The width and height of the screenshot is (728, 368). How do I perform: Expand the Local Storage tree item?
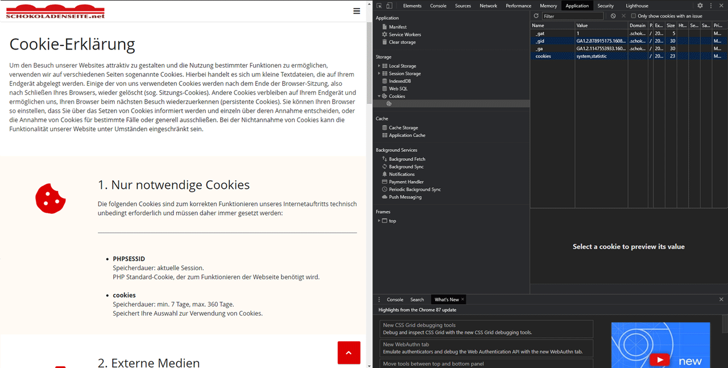coord(379,65)
